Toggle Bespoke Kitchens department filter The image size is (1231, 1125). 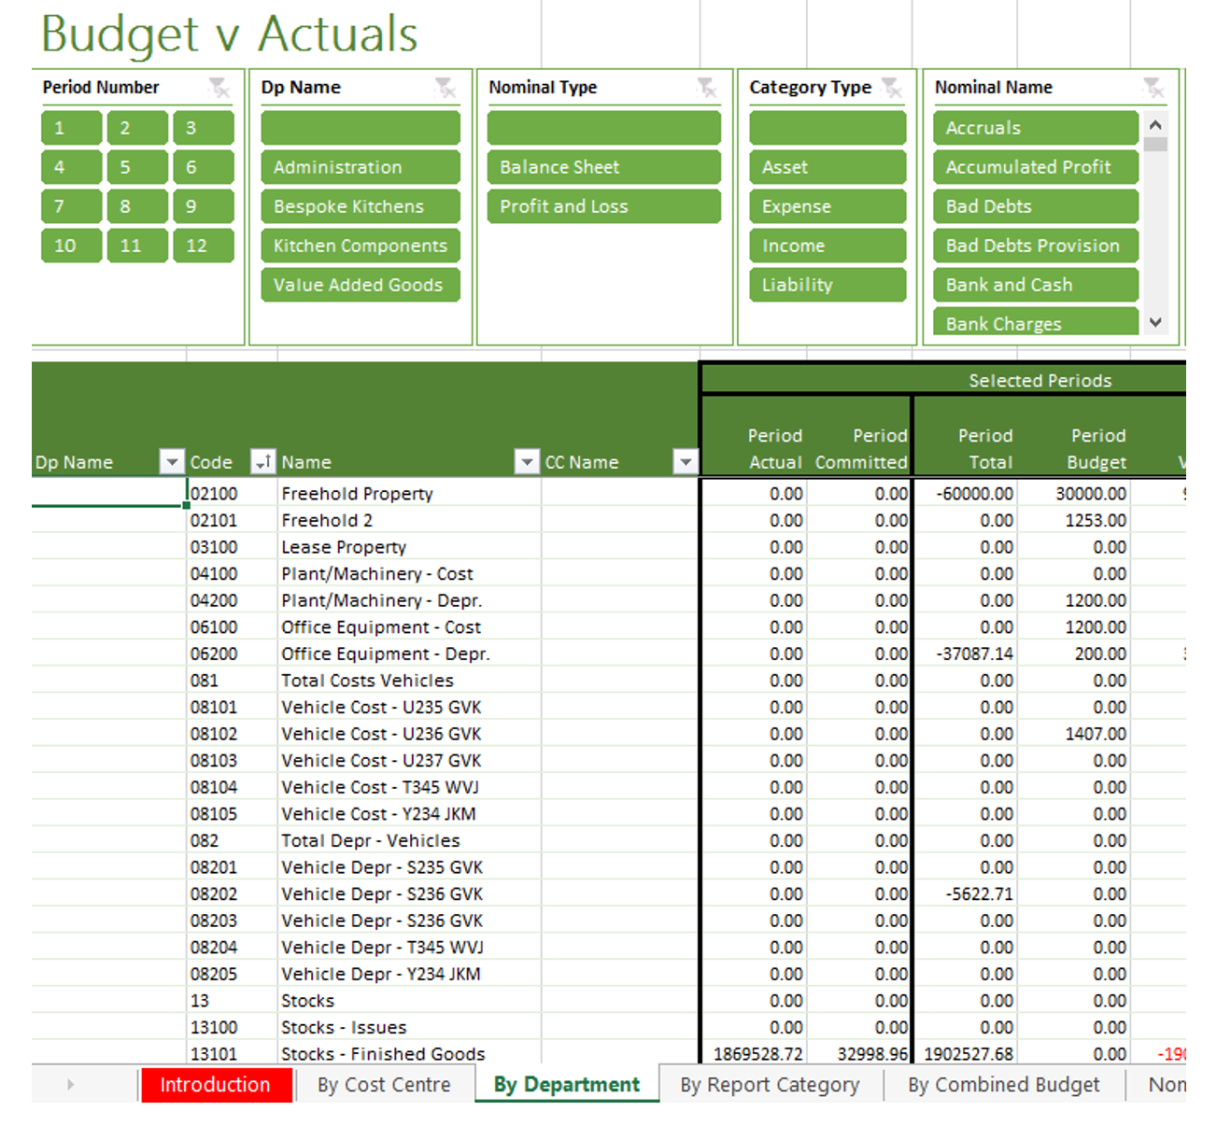coord(360,206)
